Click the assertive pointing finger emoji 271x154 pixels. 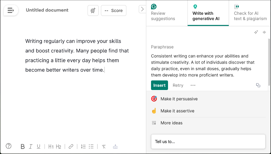pos(154,111)
